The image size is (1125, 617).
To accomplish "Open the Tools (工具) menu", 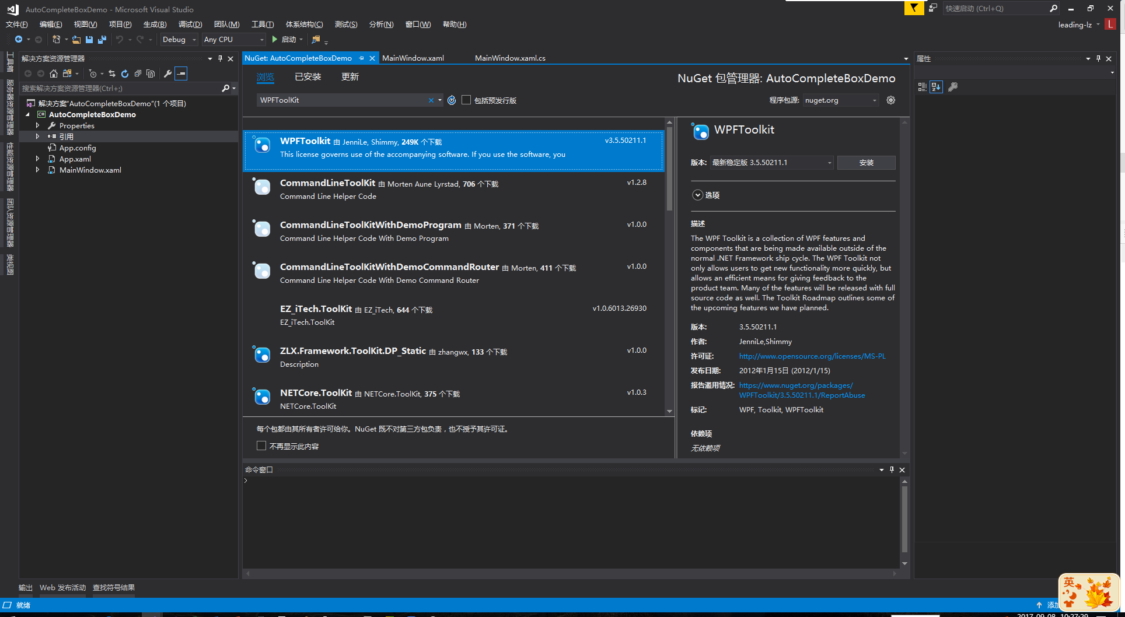I will pos(263,24).
